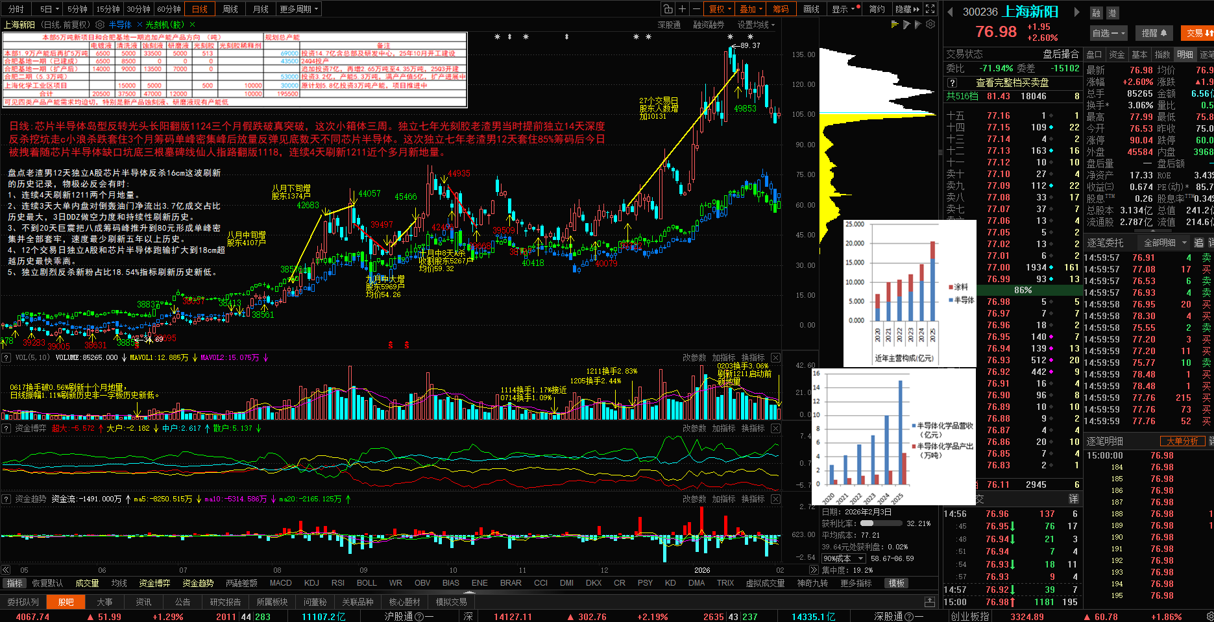
Task: Switch chart to 月线 monthly period
Action: [x=261, y=9]
